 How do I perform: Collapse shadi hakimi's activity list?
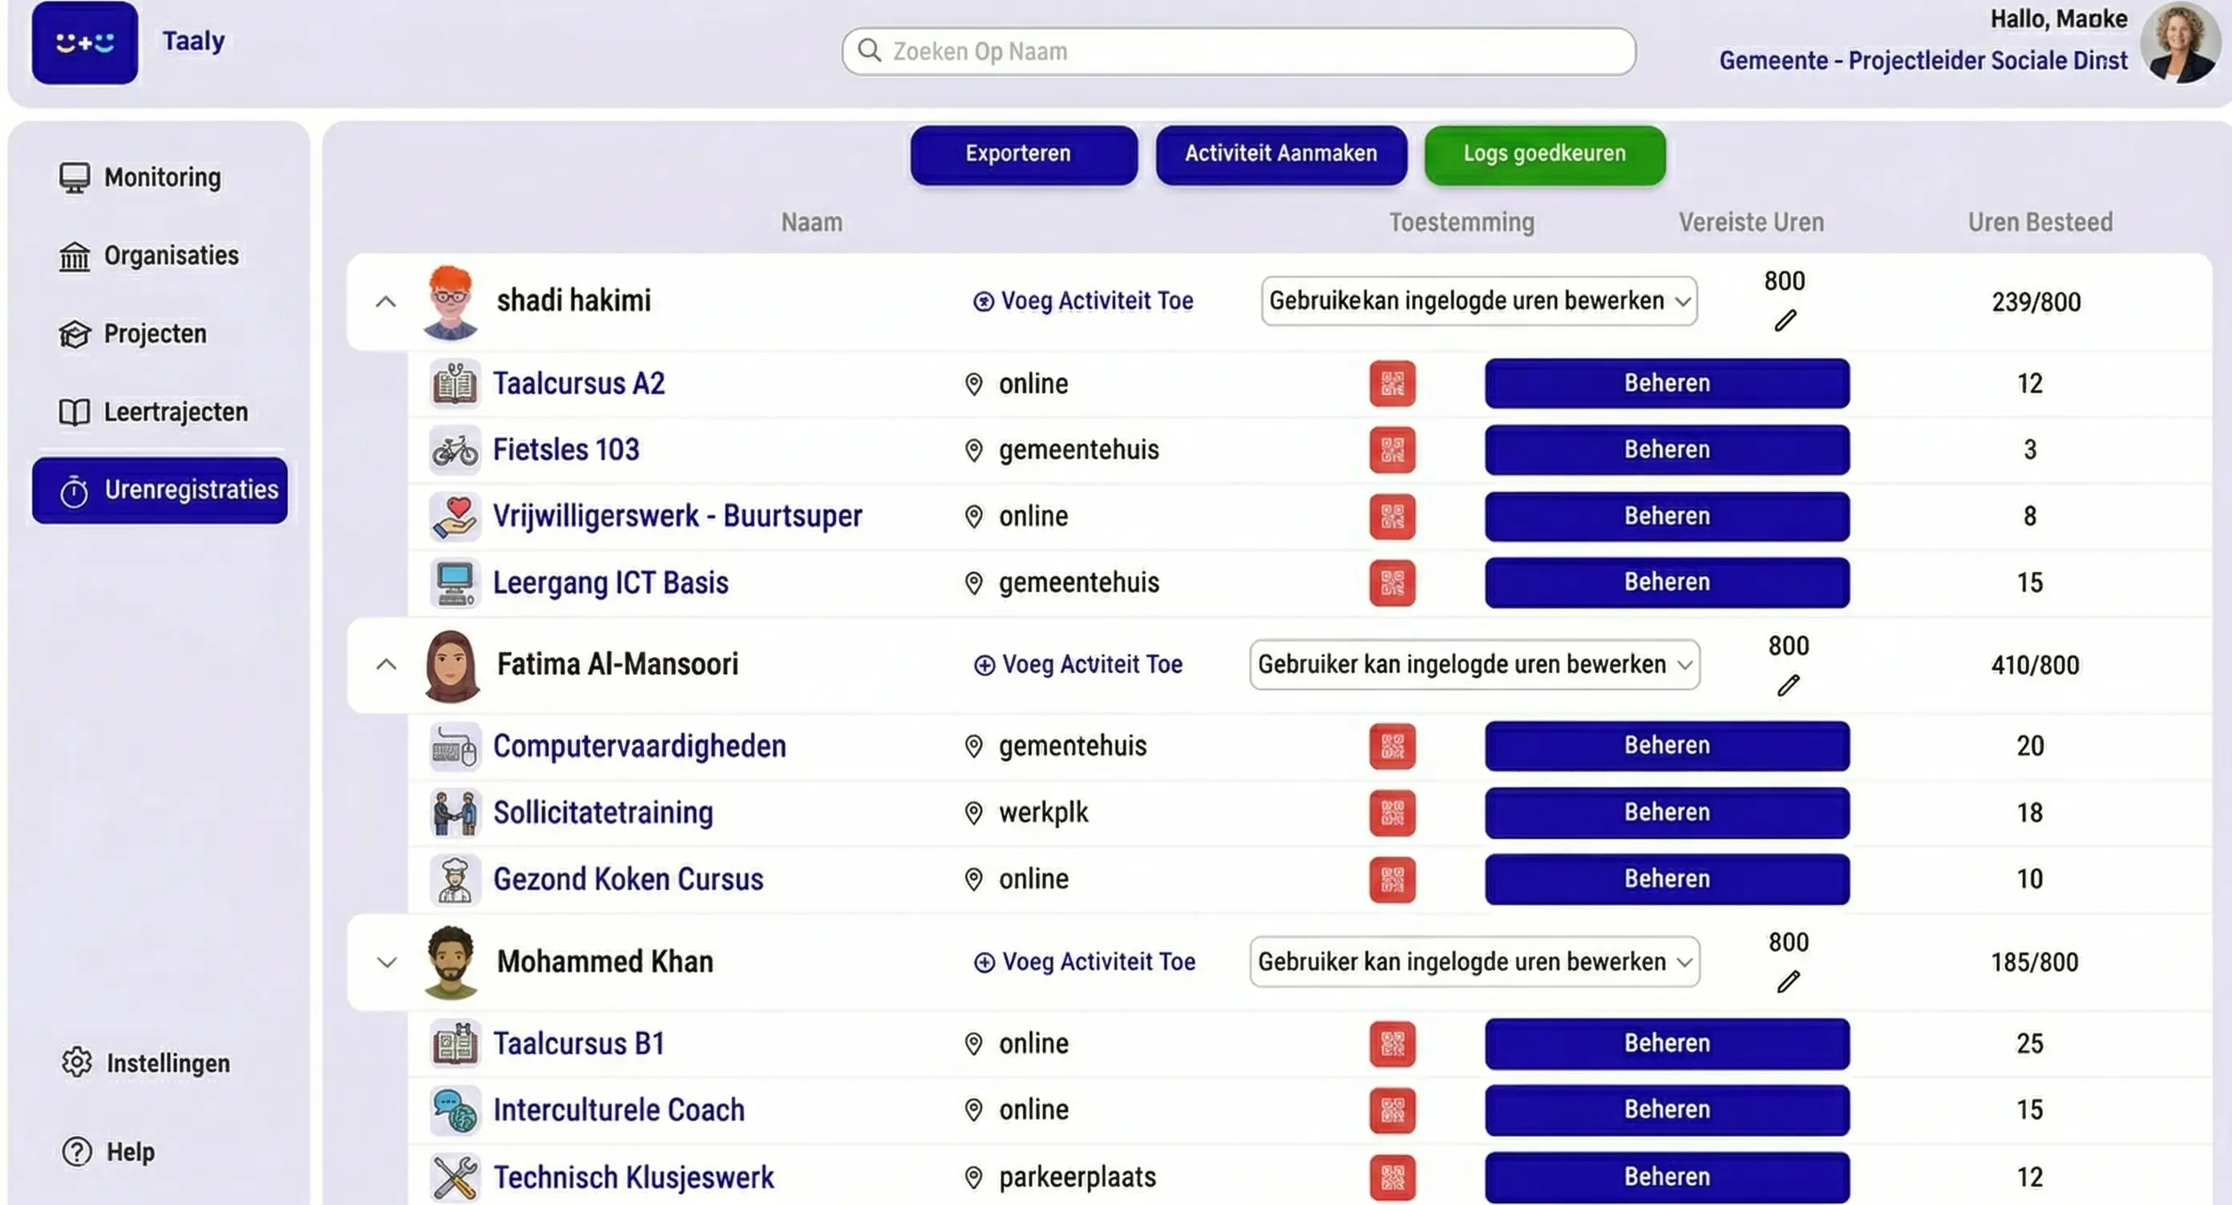[386, 302]
